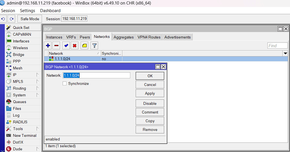Switch to the Instances tab
The image size is (290, 152).
[54, 37]
